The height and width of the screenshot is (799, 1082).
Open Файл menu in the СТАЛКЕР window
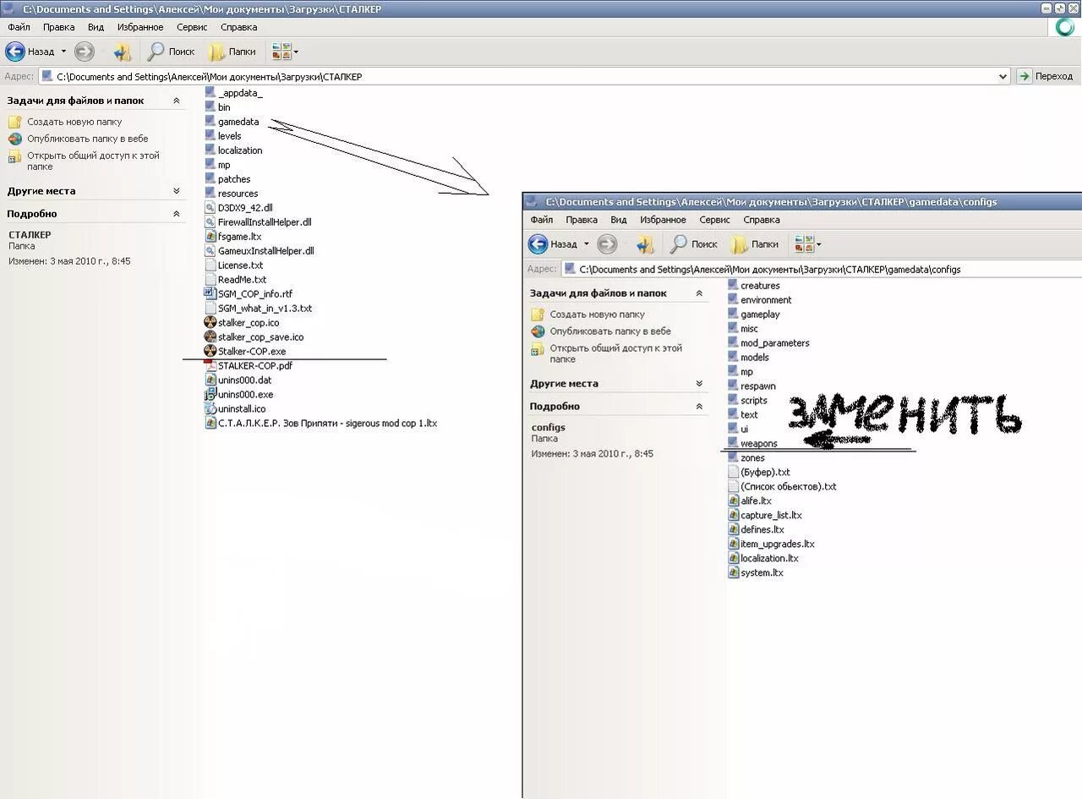point(19,27)
